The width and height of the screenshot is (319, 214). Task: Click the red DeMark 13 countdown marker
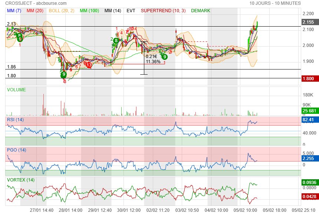[89, 65]
